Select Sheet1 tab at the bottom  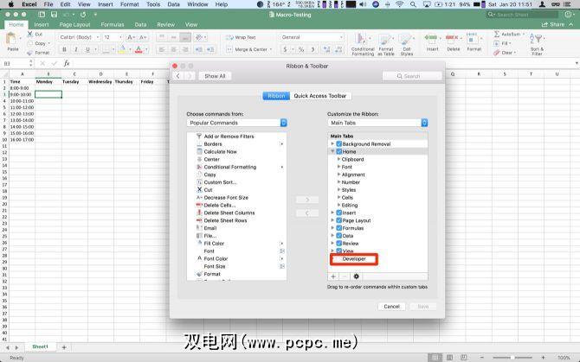(40, 346)
